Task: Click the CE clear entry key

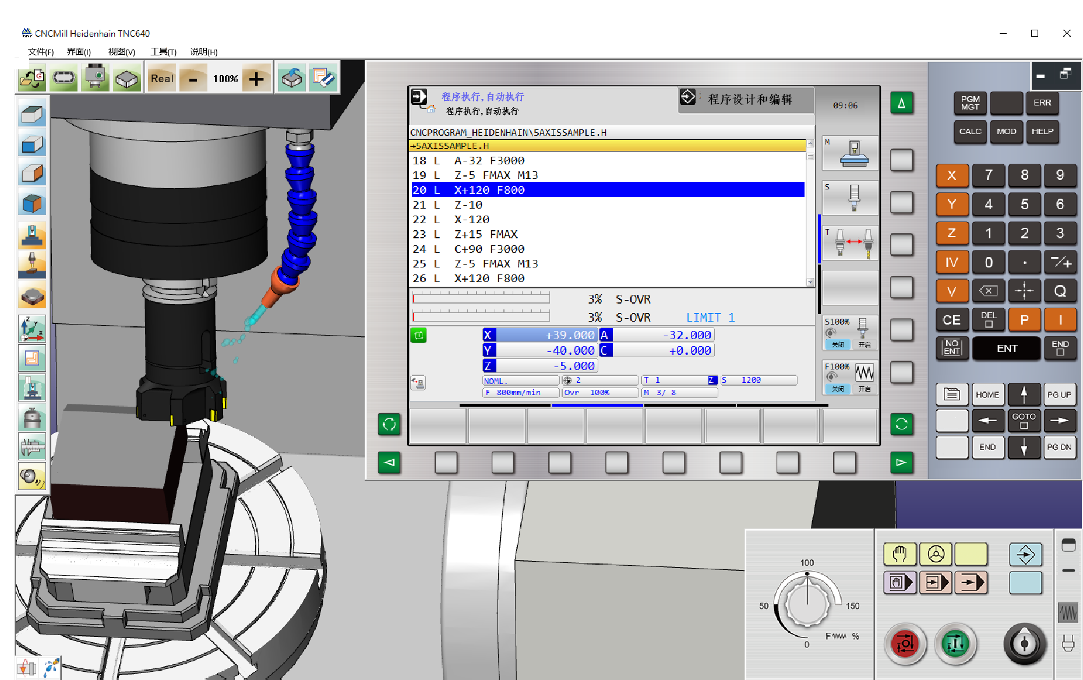Action: click(952, 319)
